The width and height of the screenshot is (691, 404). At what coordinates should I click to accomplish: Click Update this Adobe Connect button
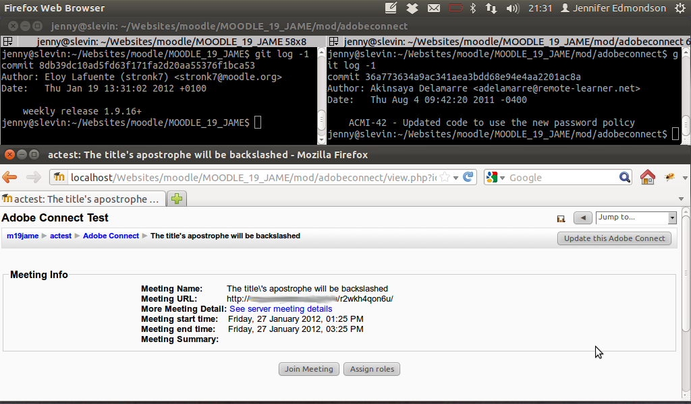coord(614,238)
